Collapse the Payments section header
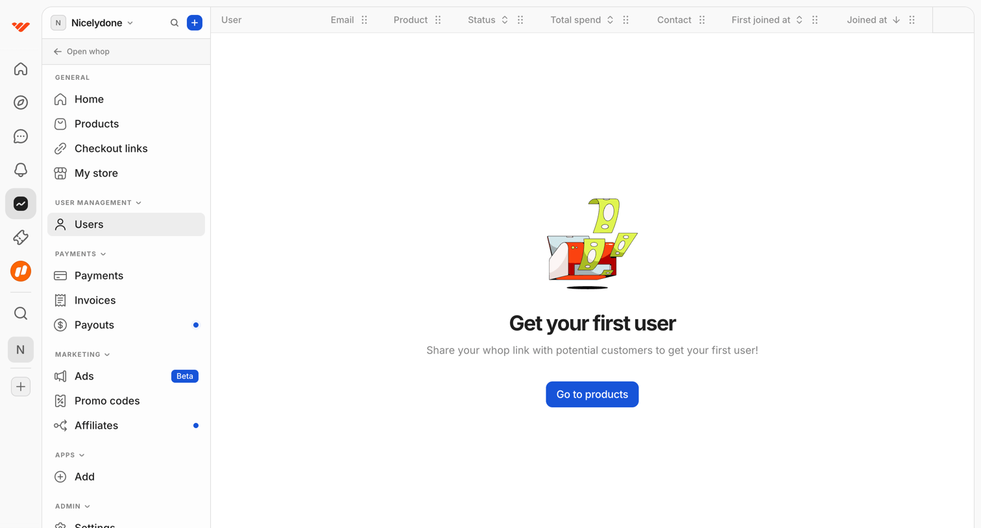This screenshot has width=981, height=528. (x=80, y=254)
